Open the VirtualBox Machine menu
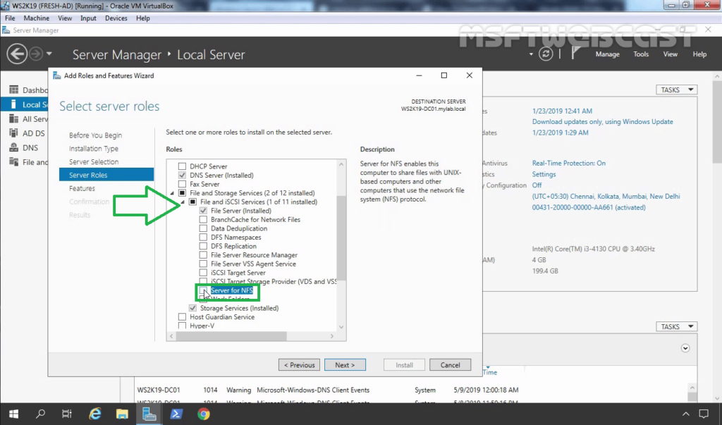The image size is (722, 425). [x=37, y=18]
